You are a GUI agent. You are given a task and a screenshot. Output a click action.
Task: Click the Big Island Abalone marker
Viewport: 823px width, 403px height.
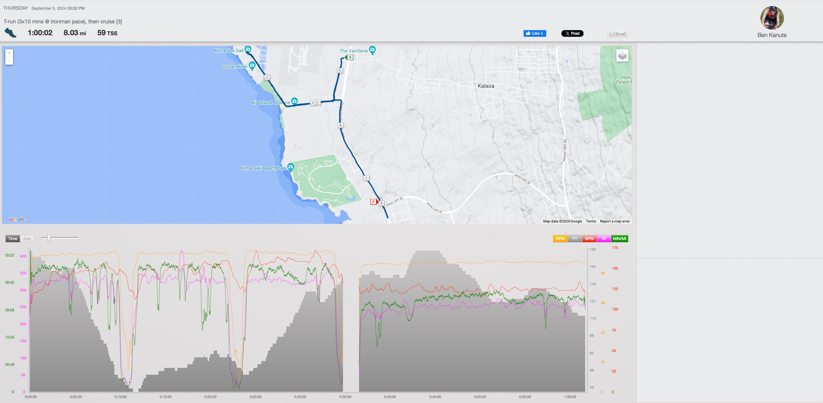(x=294, y=101)
